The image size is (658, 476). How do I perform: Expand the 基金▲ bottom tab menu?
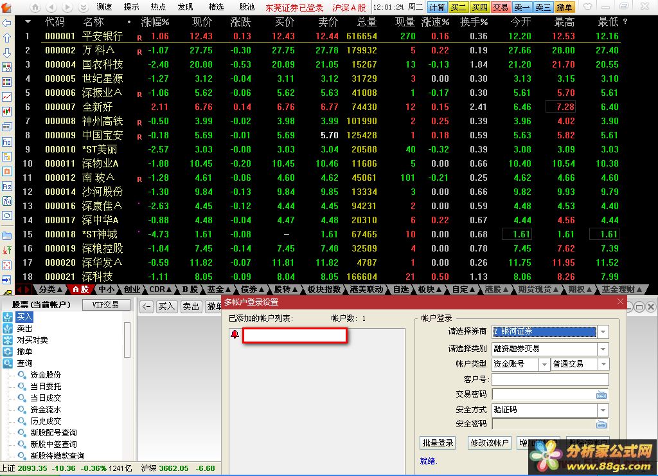218,289
